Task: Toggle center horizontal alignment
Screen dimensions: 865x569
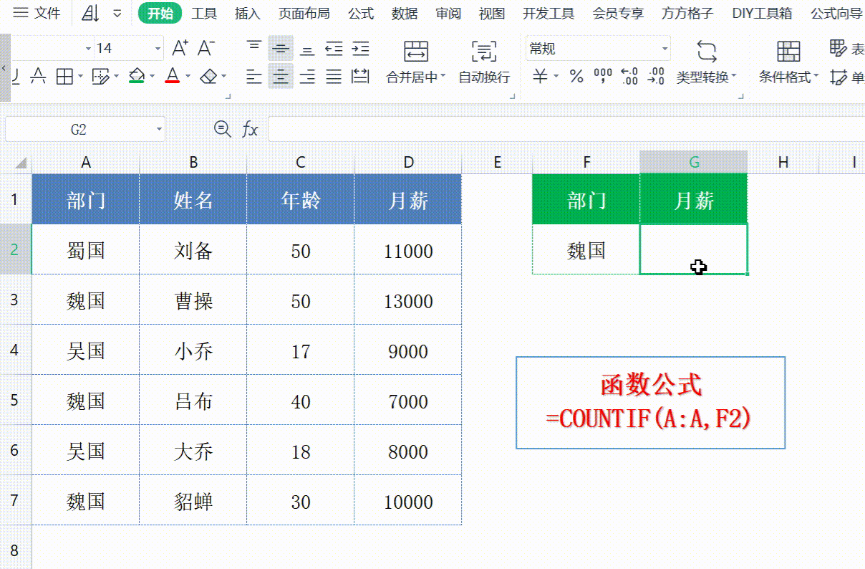Action: coord(281,76)
